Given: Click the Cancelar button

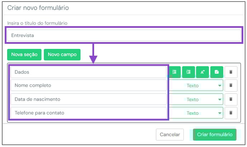Looking at the screenshot, I should point(170,134).
